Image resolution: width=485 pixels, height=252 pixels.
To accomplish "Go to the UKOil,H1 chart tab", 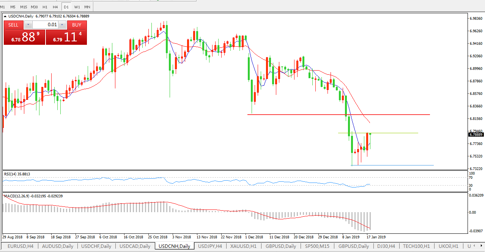I will [448, 246].
